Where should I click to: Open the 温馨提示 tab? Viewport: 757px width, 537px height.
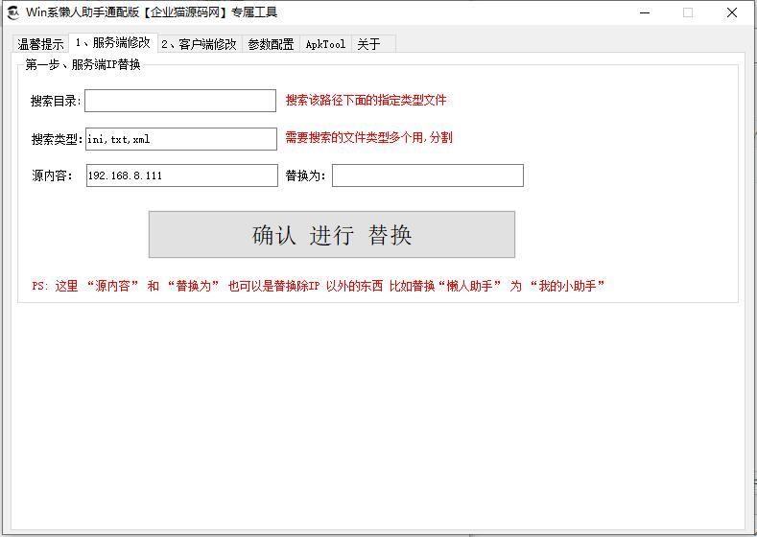coord(40,44)
